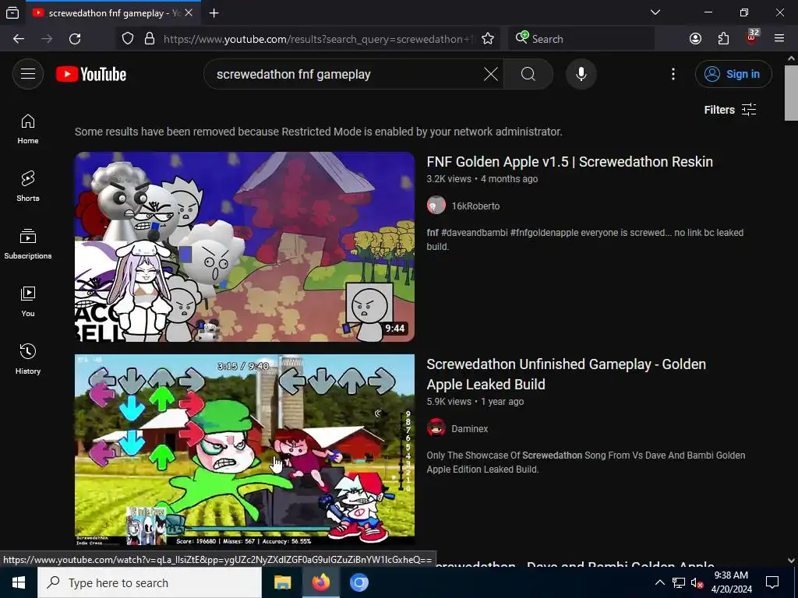798x598 pixels.
Task: Click the '3.2K views' text
Action: 449,179
